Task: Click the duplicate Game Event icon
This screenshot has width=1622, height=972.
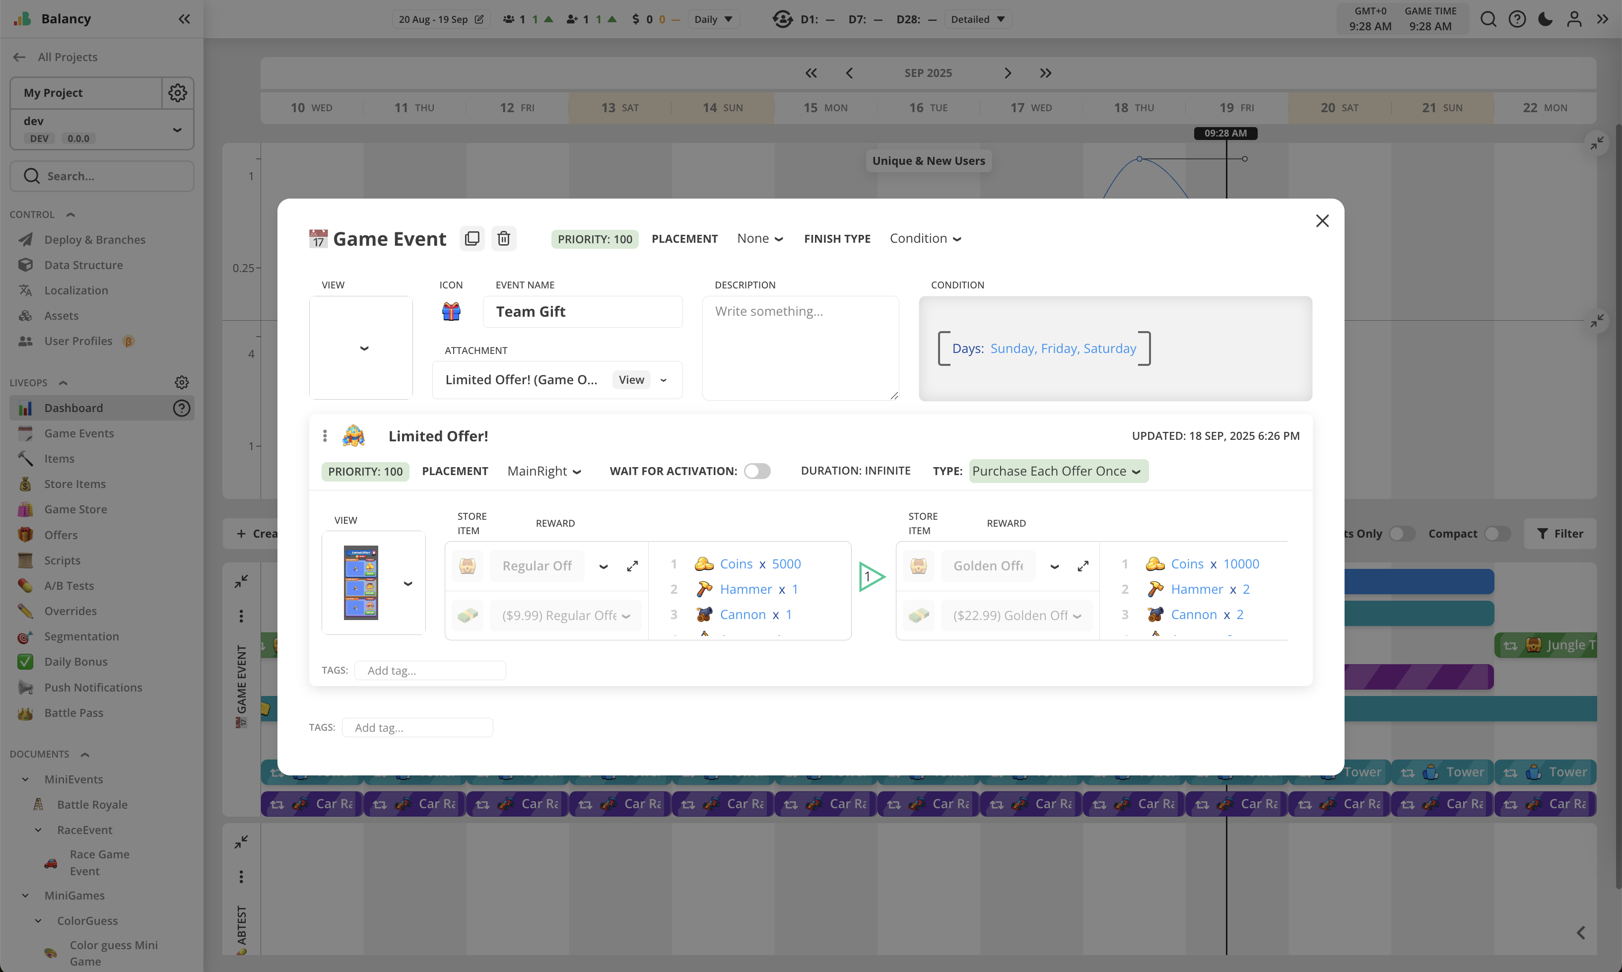Action: 472,238
